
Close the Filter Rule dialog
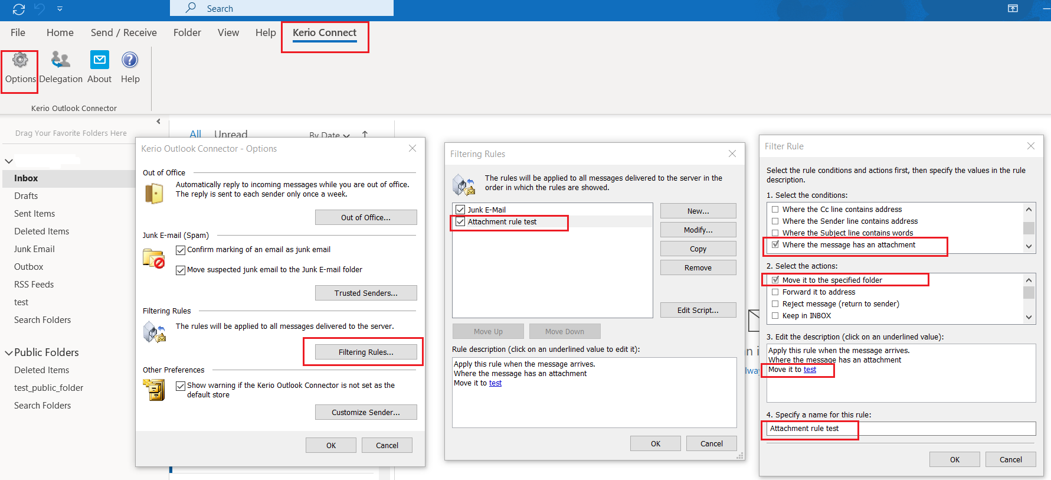(1031, 146)
